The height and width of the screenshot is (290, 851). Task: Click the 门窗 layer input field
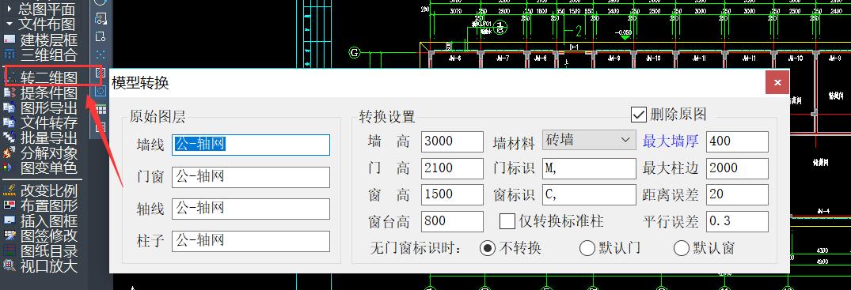point(251,177)
